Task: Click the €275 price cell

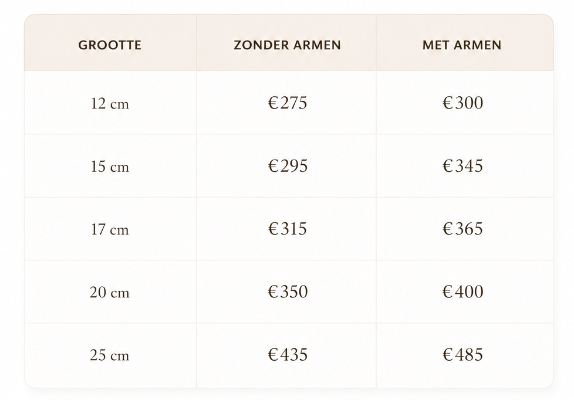Action: coord(288,103)
